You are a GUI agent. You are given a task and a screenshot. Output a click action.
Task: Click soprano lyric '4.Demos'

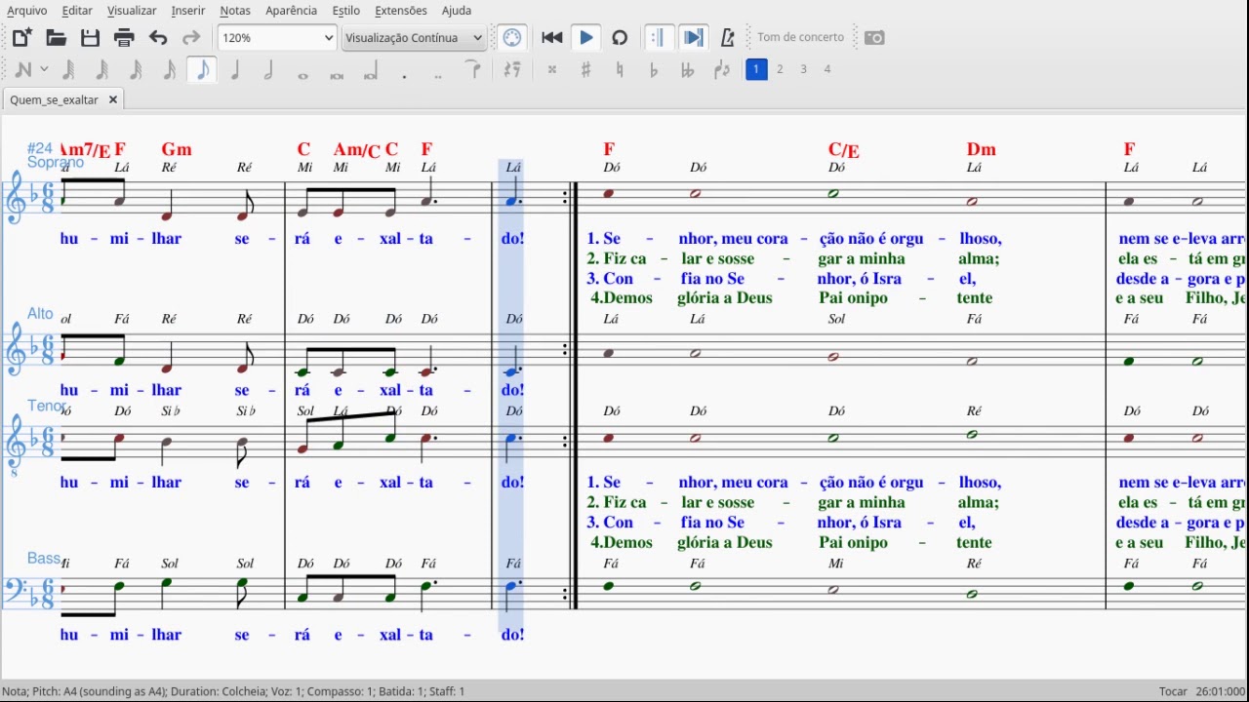(x=622, y=298)
